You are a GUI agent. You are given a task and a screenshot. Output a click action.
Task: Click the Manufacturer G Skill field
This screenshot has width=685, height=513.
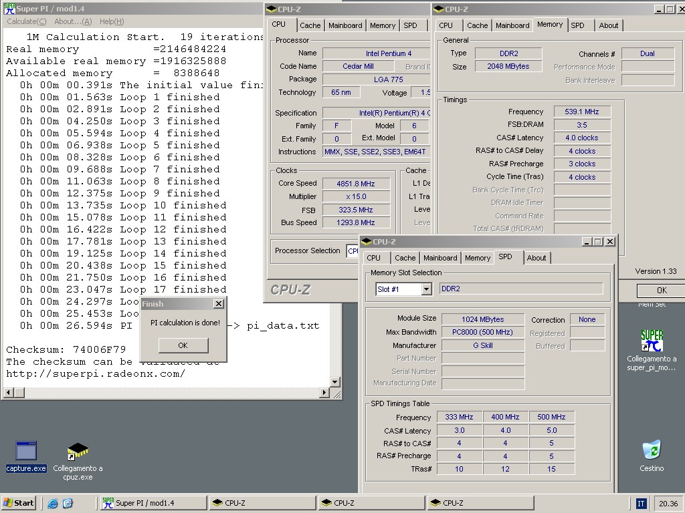(483, 345)
